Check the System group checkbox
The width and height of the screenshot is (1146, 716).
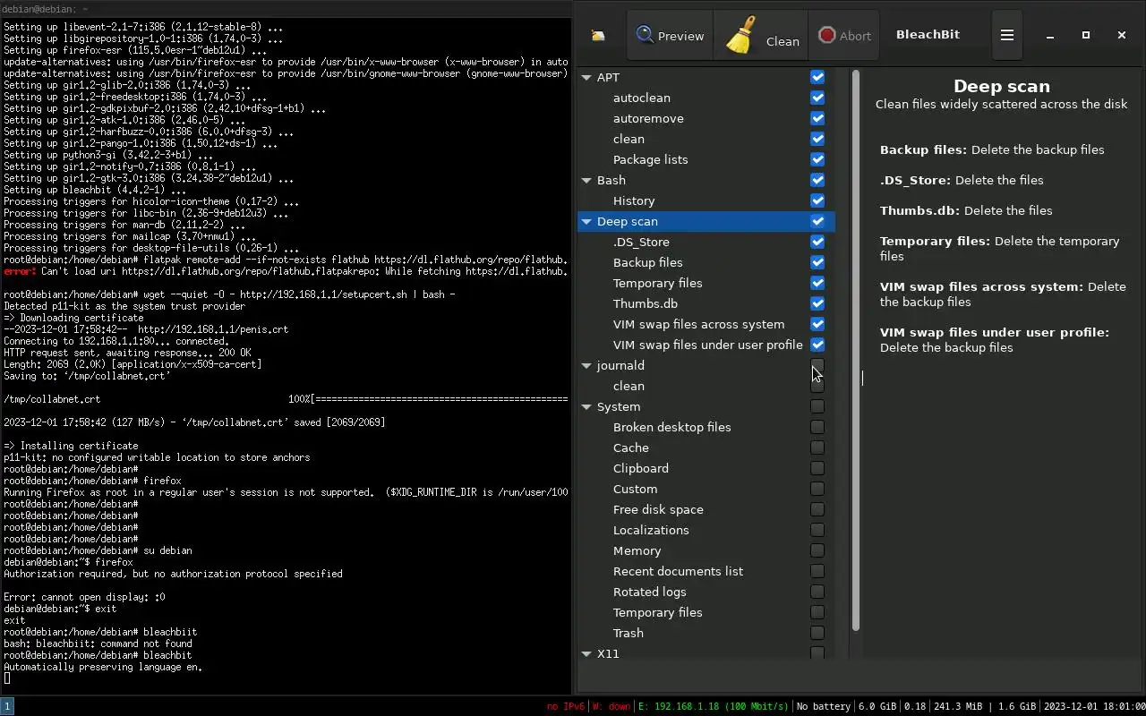(x=817, y=406)
